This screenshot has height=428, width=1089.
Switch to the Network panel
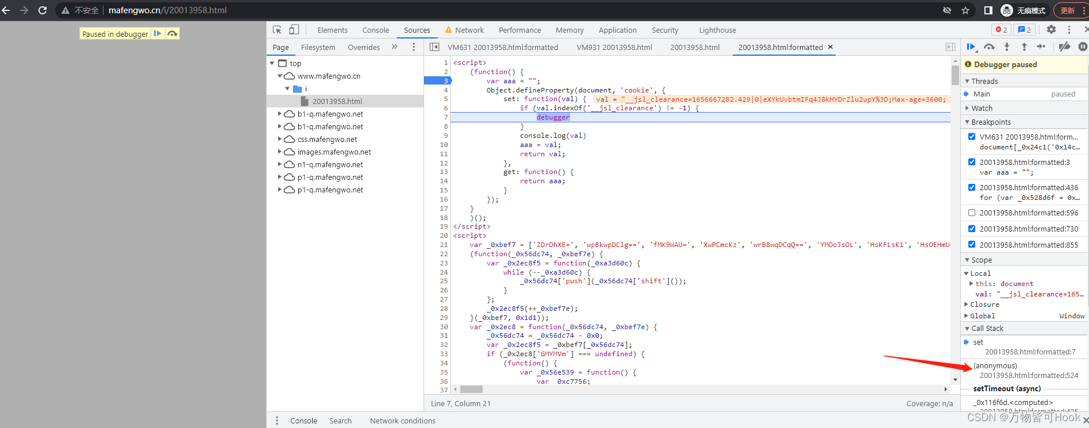464,30
